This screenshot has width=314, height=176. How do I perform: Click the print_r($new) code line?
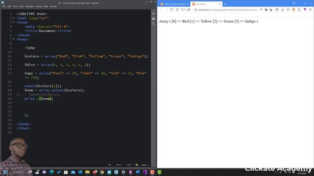pos(39,99)
